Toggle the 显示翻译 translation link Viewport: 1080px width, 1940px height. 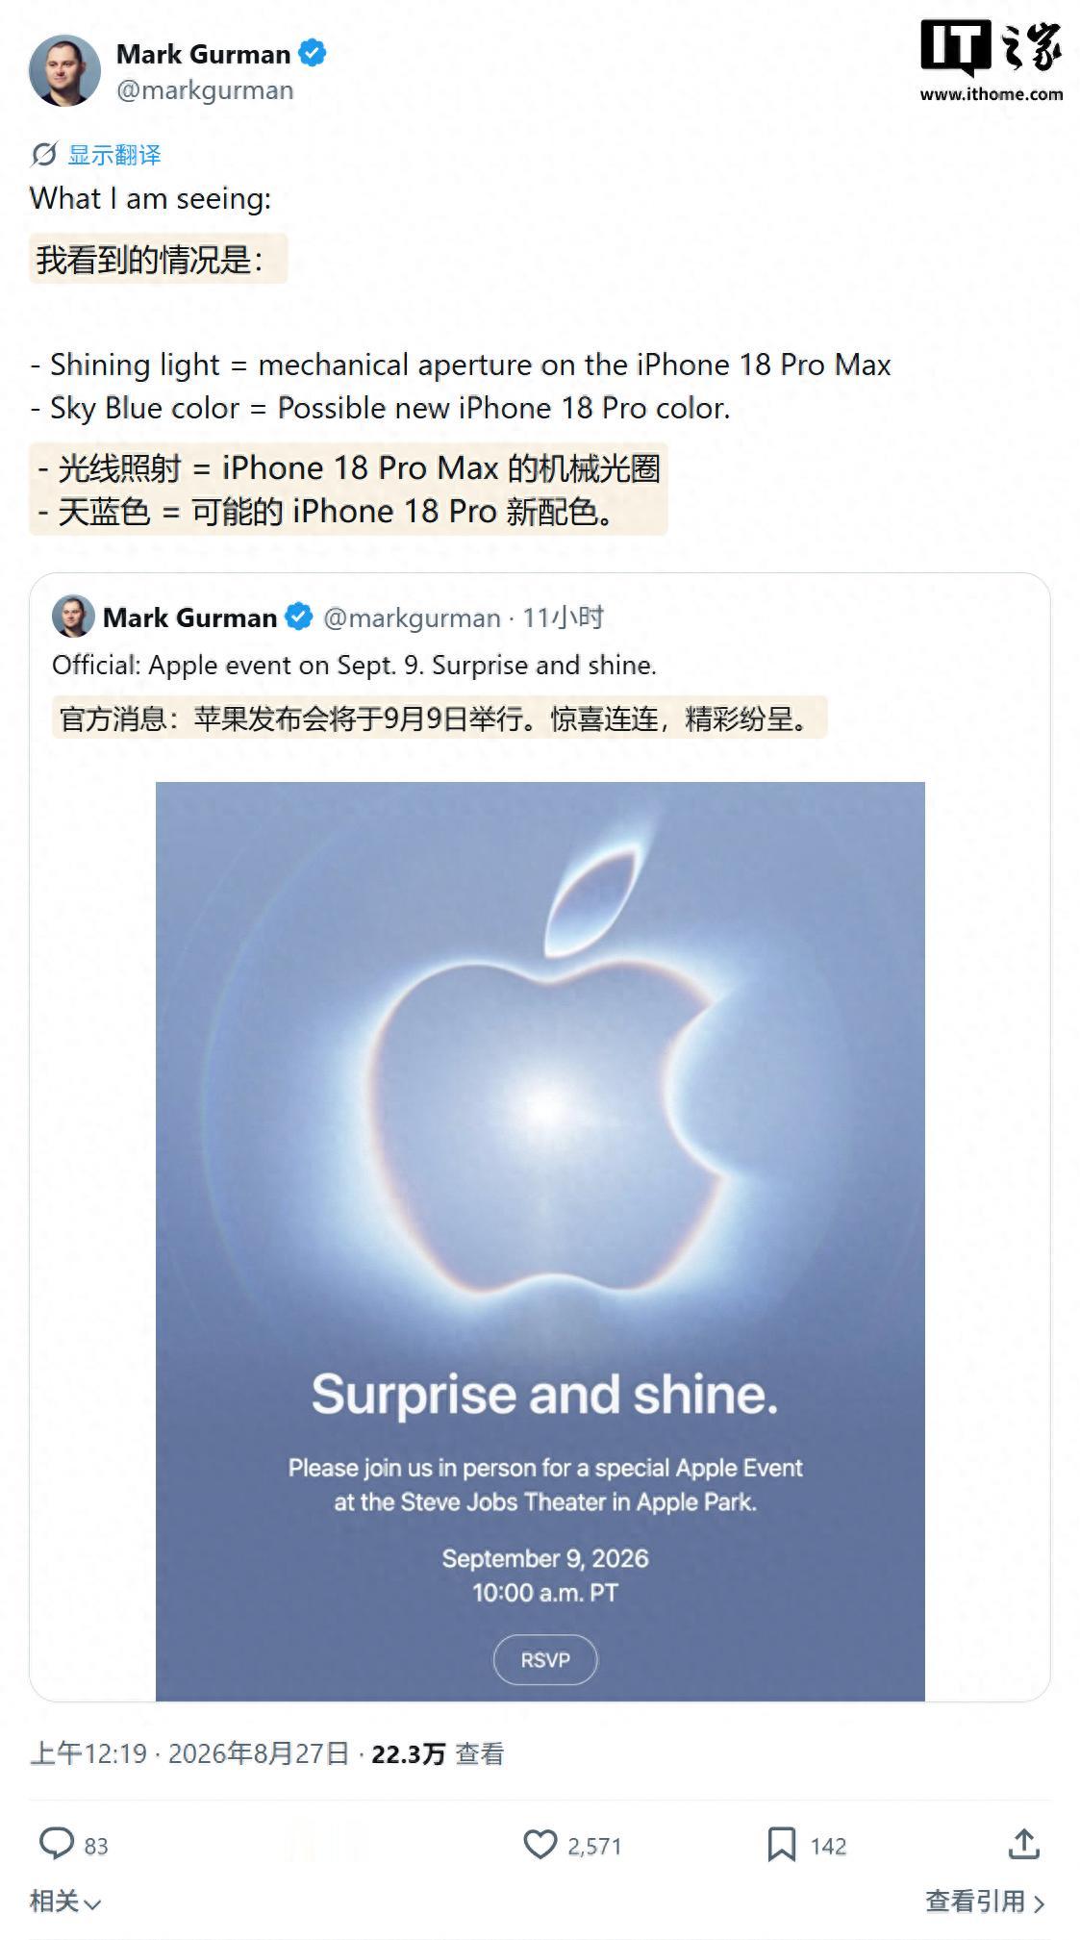tap(114, 154)
